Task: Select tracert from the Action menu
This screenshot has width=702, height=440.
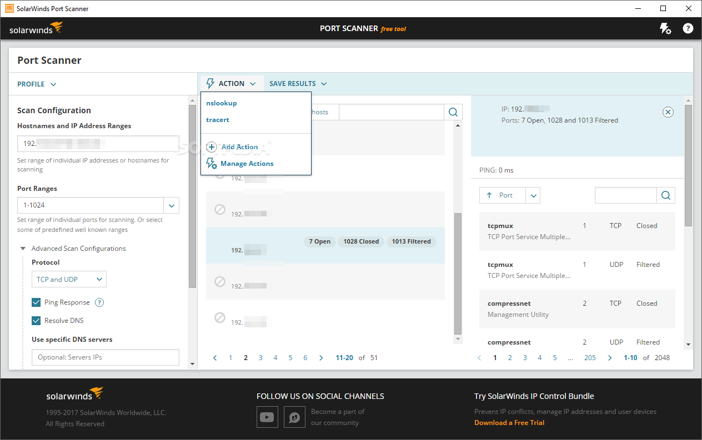Action: pyautogui.click(x=218, y=120)
